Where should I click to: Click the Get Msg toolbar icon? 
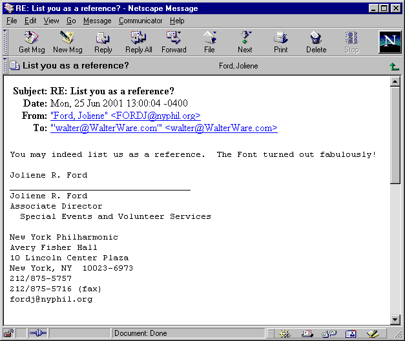(32, 37)
